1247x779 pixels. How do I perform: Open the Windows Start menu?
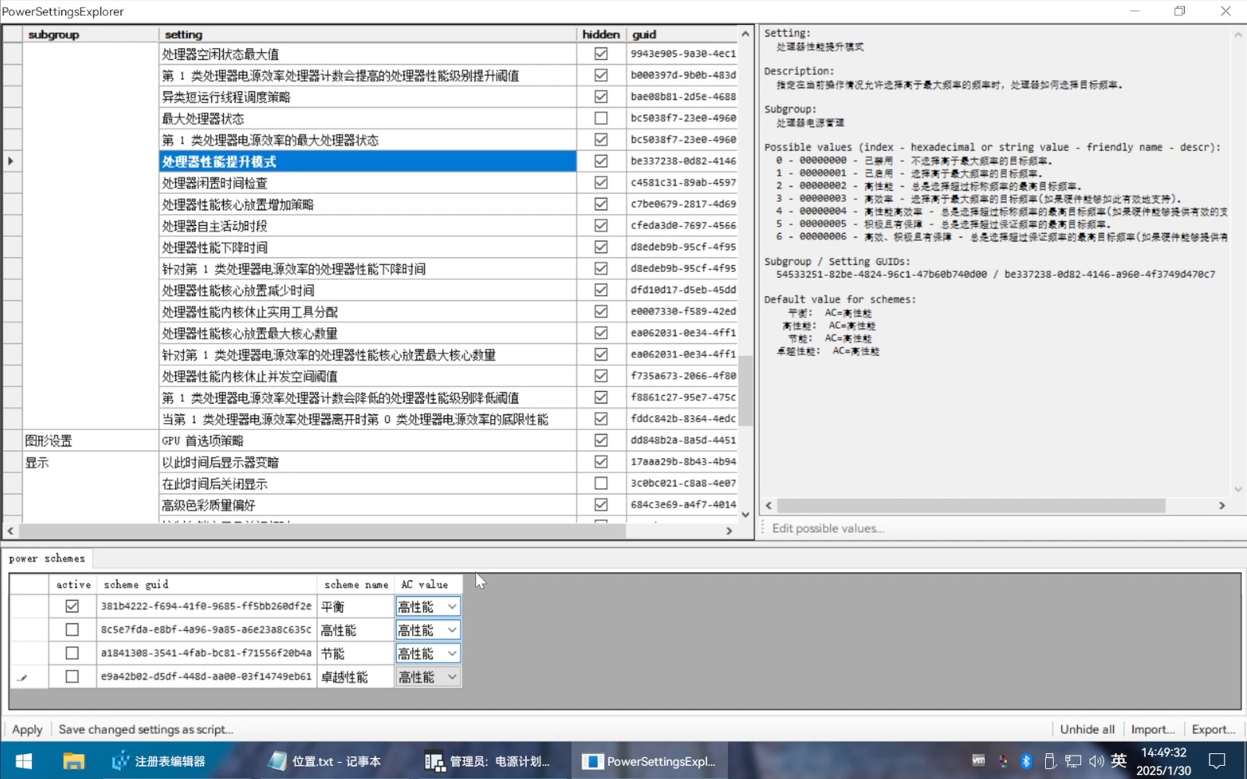pyautogui.click(x=23, y=761)
